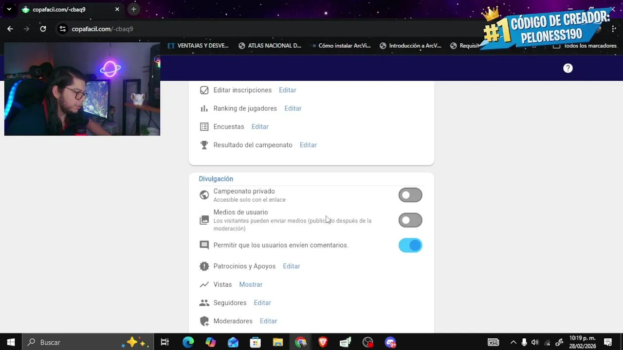Toggle Campeonato privado switch

point(410,195)
